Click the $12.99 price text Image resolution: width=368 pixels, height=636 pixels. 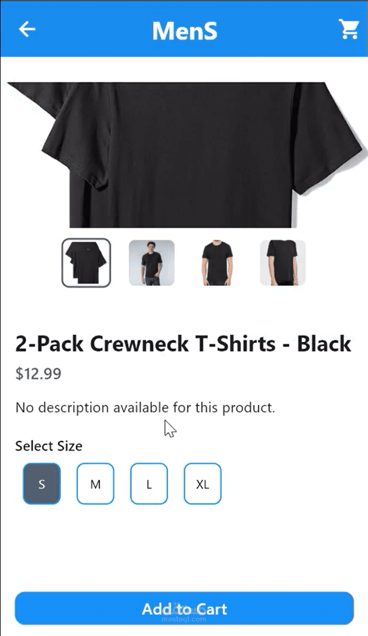click(38, 374)
